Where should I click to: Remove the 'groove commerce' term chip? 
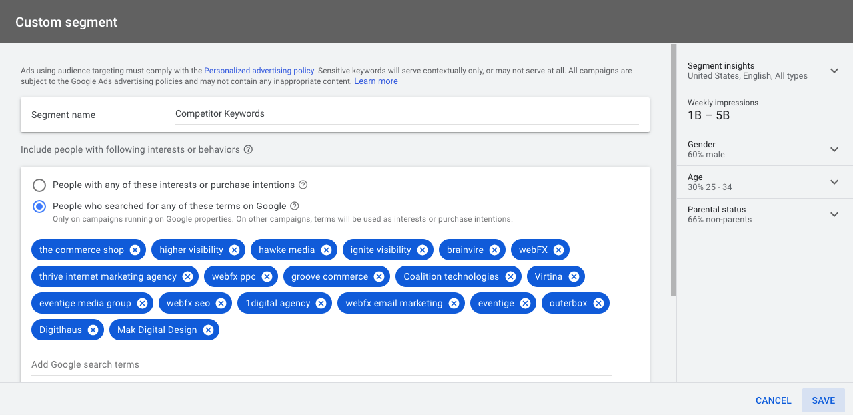pos(379,276)
